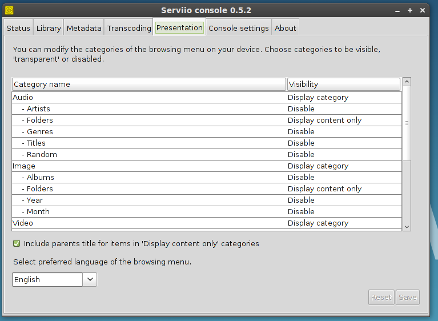Click the Visibility column header
Screen dimensions: 438x321
click(344, 84)
